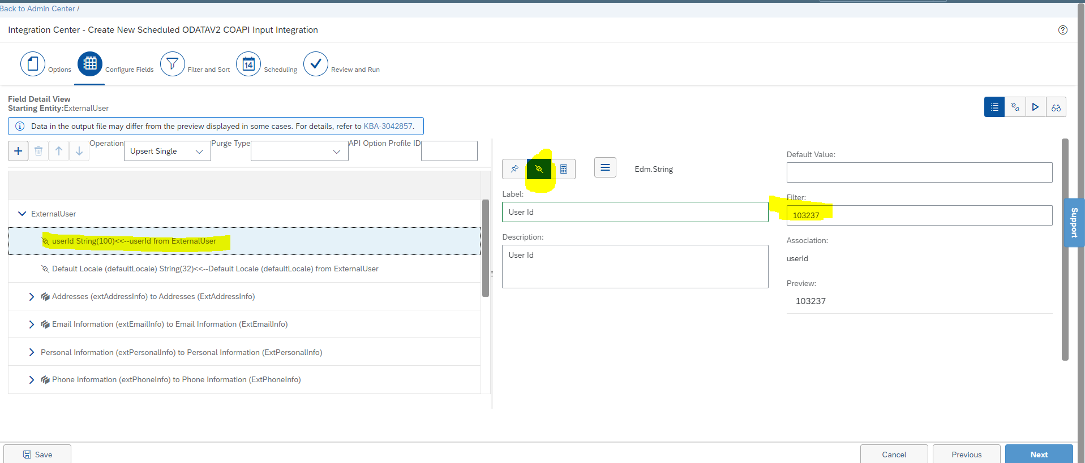
Task: Click Back to Admin Center link
Action: (37, 8)
